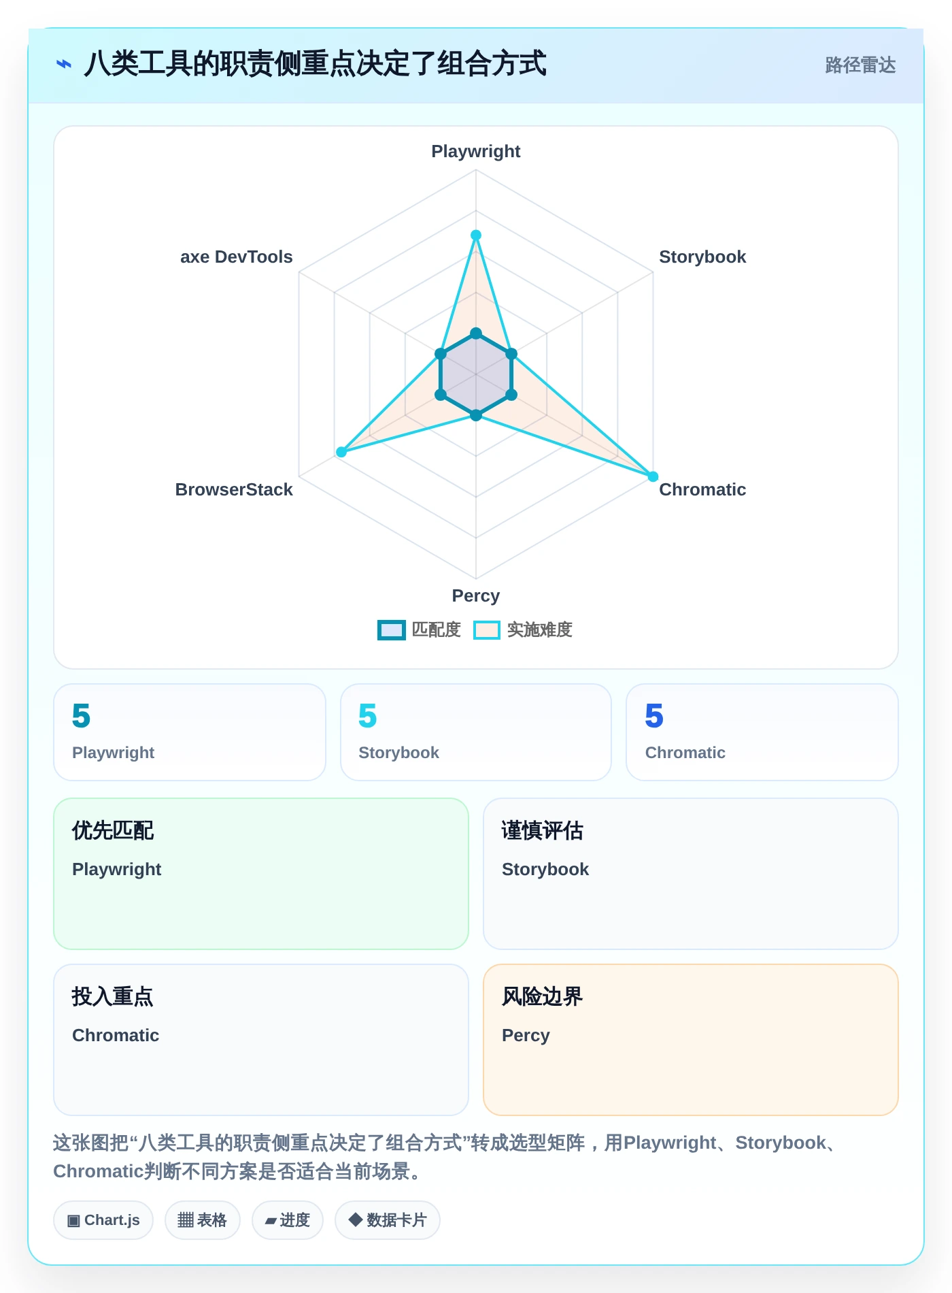This screenshot has height=1293, width=952.
Task: Open the 数据卡片 tag chip
Action: [388, 1220]
